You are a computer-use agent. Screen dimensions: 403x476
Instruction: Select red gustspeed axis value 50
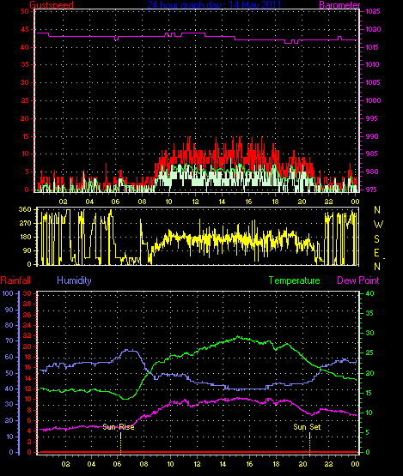[x=25, y=11]
